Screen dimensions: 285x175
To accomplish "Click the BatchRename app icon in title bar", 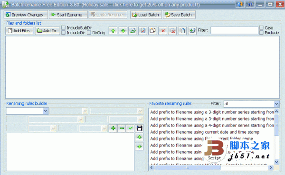I will point(5,4).
